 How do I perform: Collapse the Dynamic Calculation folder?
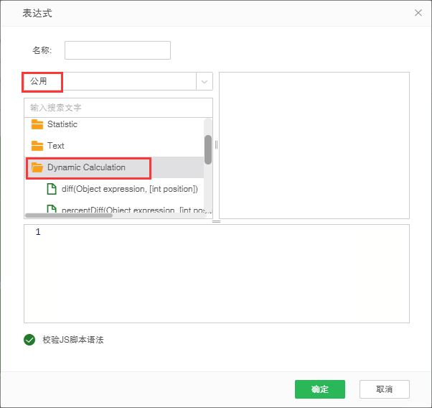[86, 167]
